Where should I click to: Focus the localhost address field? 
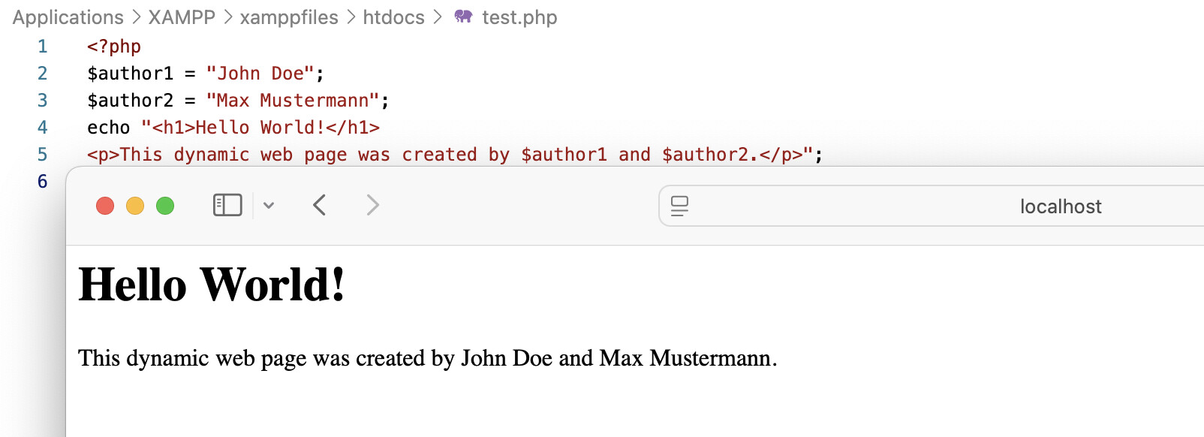click(x=1060, y=206)
